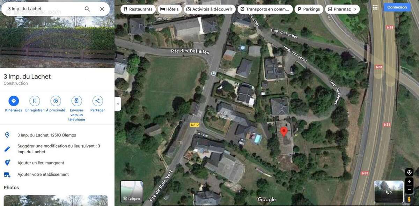
Task: Click the Connexion sign-in button
Action: (397, 7)
